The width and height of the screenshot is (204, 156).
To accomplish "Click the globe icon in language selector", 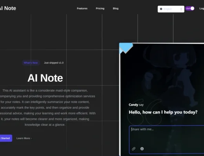I will point(161,9).
